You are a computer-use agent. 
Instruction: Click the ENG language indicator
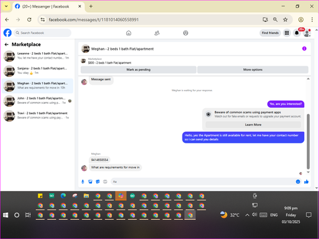(x=274, y=215)
